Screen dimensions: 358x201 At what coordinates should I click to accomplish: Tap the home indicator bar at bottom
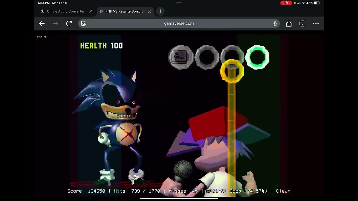coord(179,198)
